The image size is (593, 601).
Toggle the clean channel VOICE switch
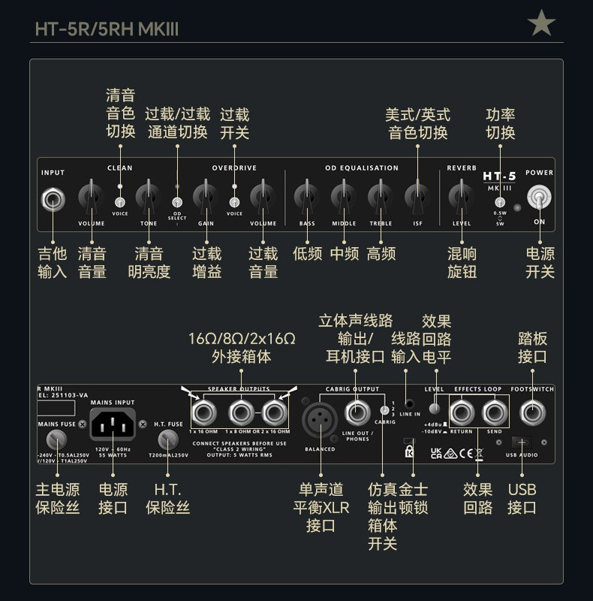pyautogui.click(x=120, y=202)
